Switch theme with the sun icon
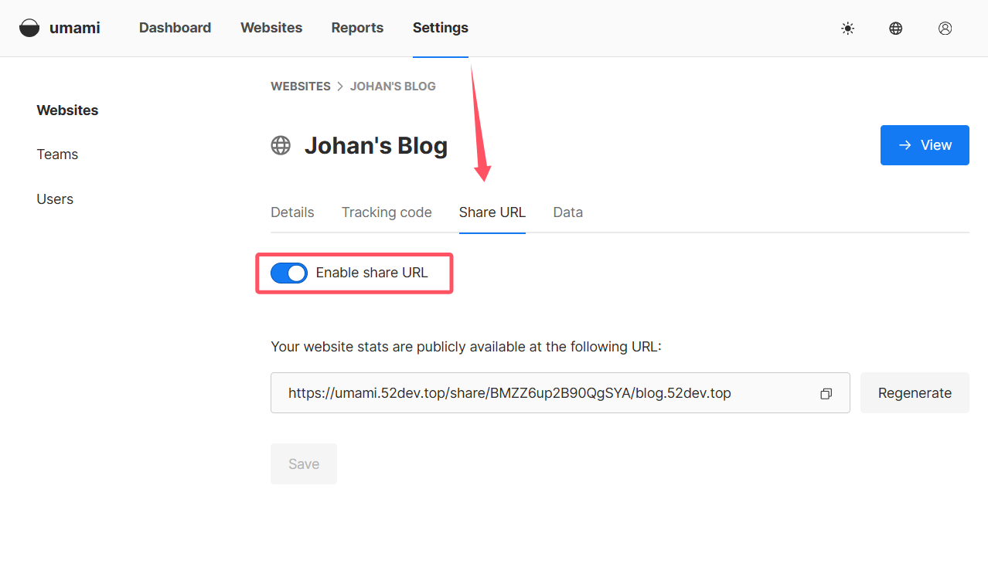Image resolution: width=988 pixels, height=577 pixels. (848, 29)
